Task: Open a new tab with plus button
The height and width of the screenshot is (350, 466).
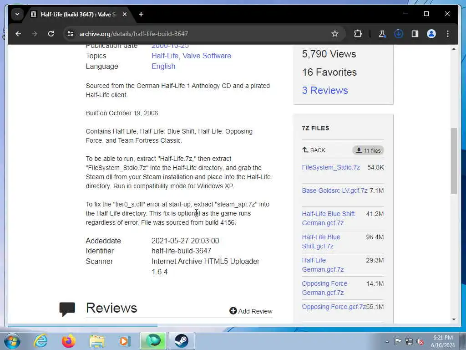Action: [141, 14]
